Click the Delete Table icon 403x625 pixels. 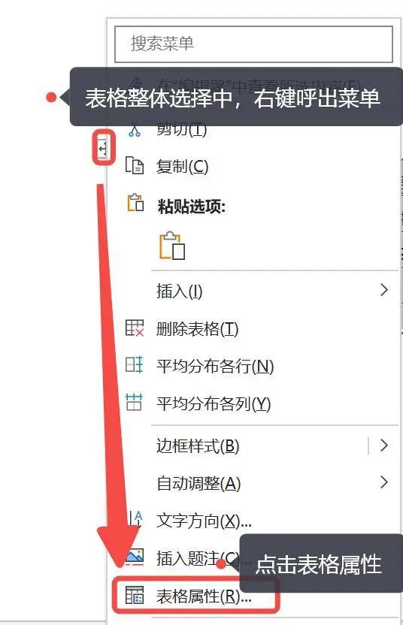(135, 328)
